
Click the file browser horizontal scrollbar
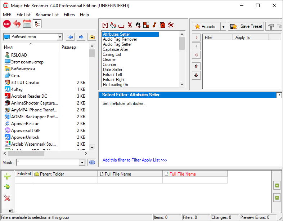(x=45, y=154)
